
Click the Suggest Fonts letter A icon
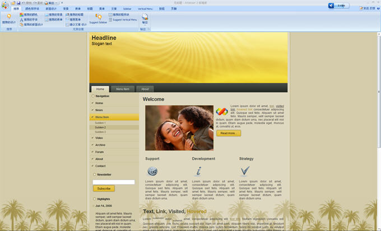coord(21,20)
